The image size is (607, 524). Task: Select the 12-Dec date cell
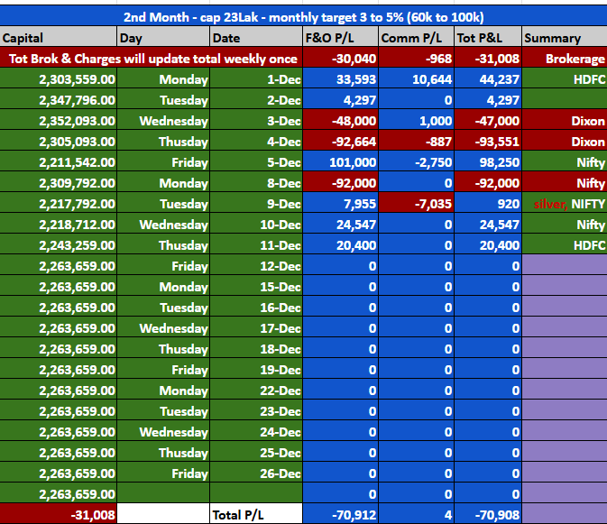pos(256,266)
